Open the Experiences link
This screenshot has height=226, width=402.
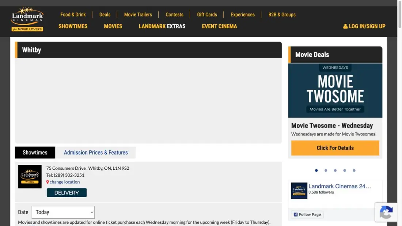click(x=243, y=15)
